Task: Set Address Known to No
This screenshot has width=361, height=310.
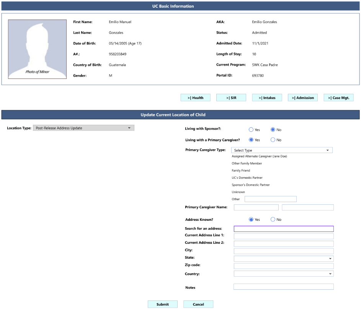Action: click(x=273, y=220)
